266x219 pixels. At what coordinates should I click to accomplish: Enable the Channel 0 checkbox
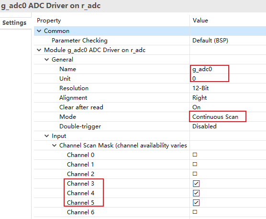click(x=195, y=155)
